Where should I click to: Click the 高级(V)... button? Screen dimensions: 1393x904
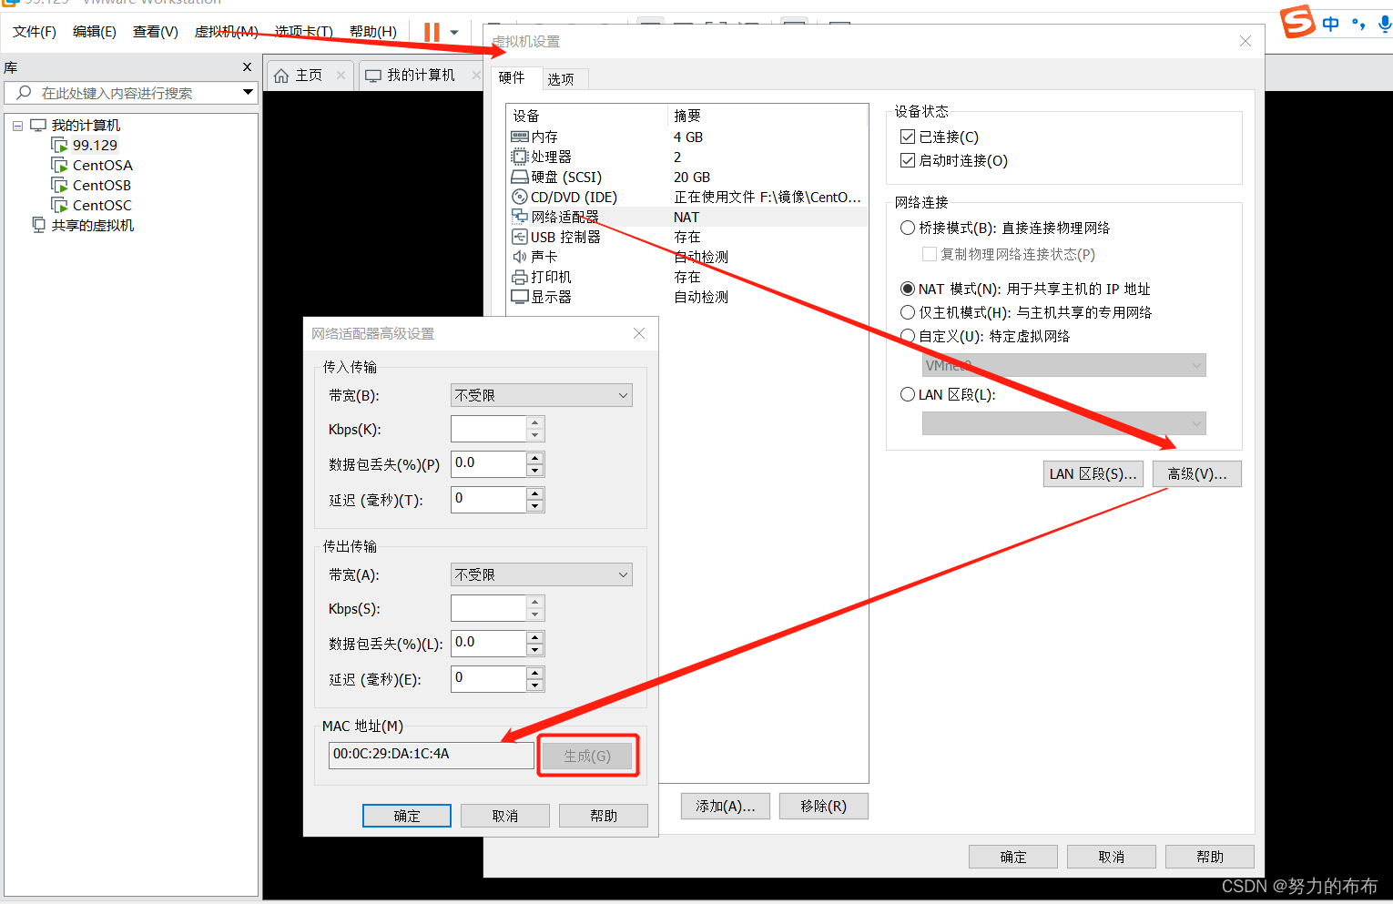click(x=1197, y=473)
